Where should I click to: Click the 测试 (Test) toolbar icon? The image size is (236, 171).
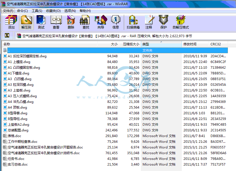(41, 22)
